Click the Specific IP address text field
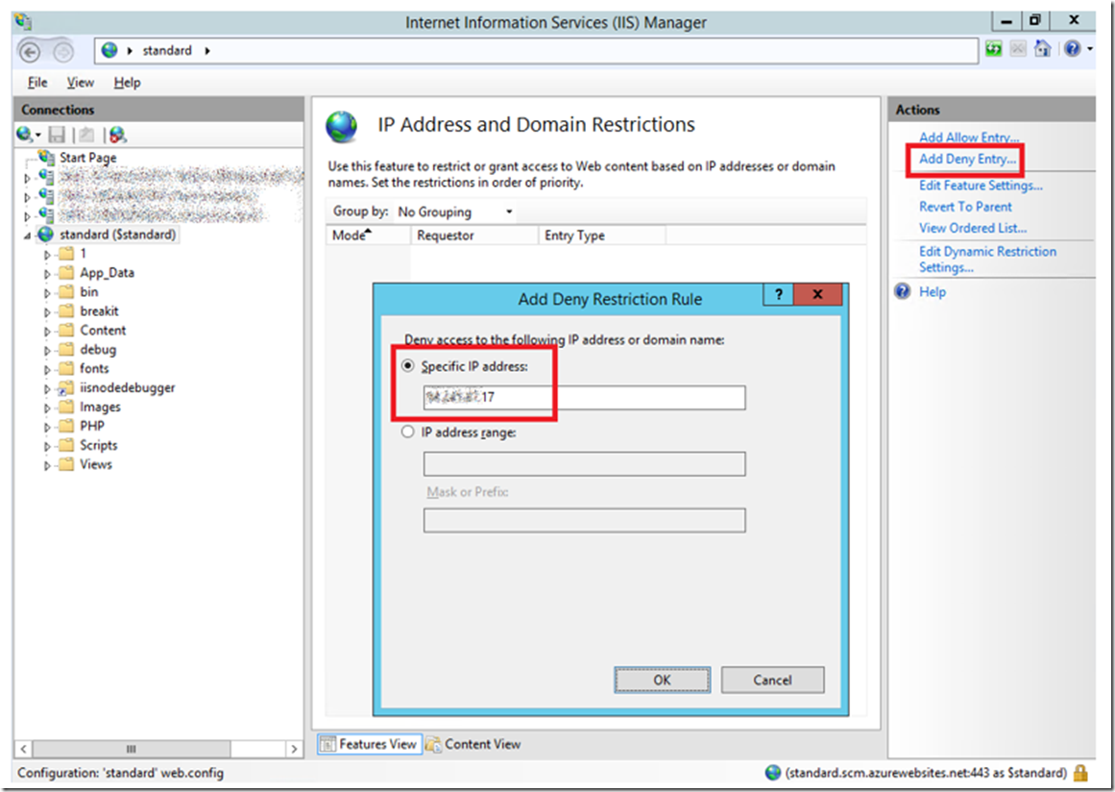1115x792 pixels. tap(585, 398)
